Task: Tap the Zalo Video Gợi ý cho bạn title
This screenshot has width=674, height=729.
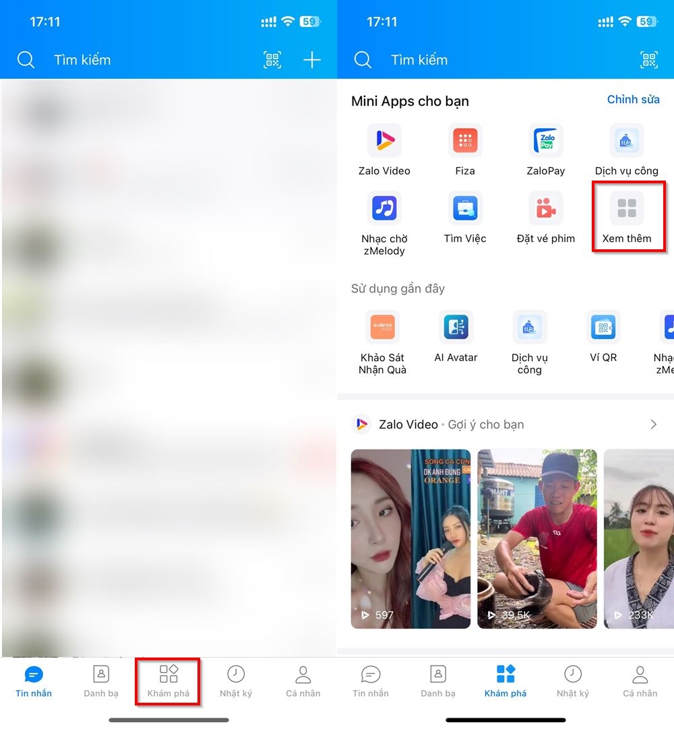Action: (x=451, y=424)
